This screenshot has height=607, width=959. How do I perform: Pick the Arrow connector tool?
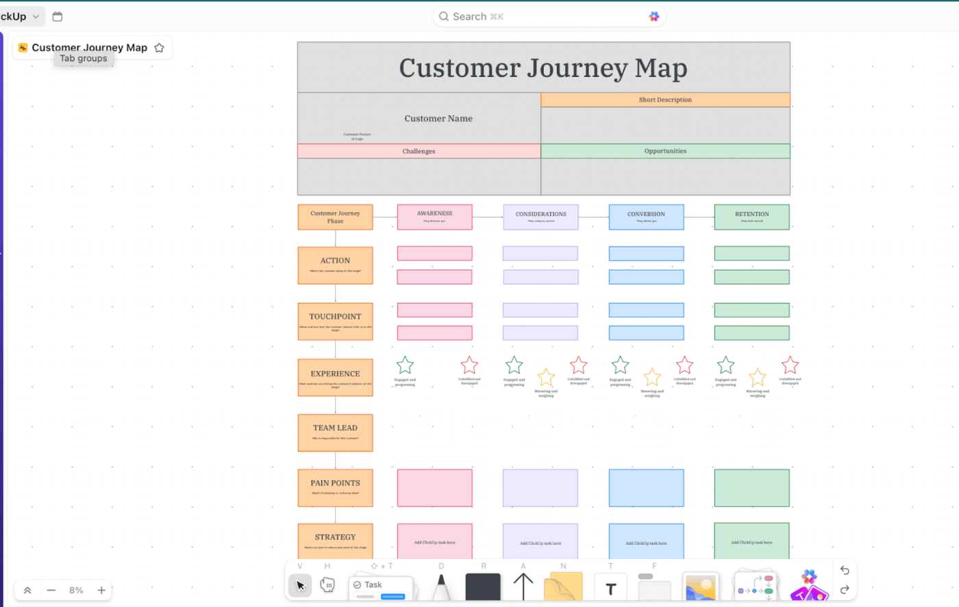click(x=523, y=584)
